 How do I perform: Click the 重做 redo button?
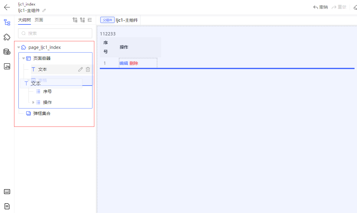tap(339, 7)
